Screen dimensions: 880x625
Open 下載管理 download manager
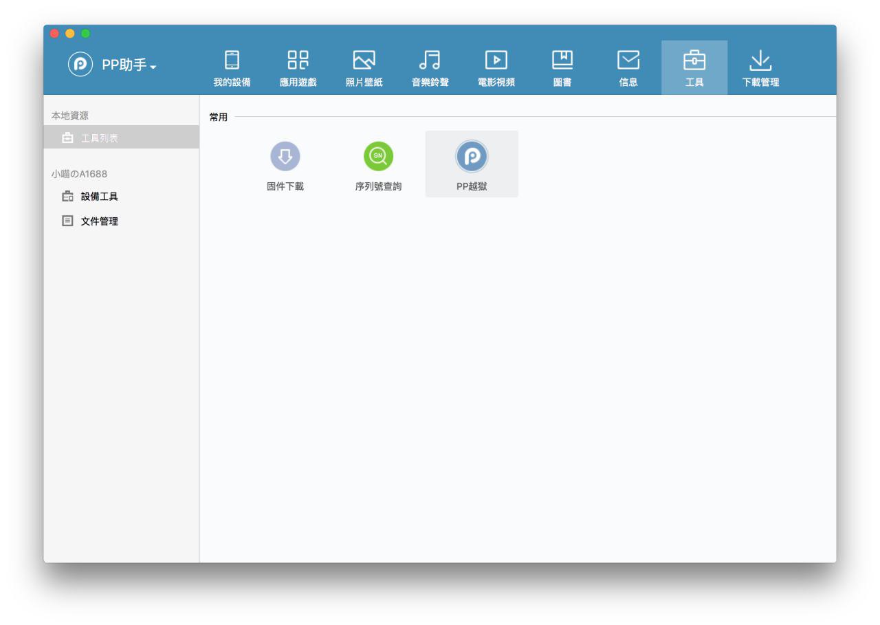pyautogui.click(x=760, y=69)
